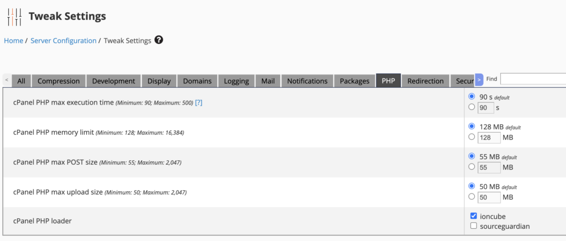
Task: Open the [?] help for max execution time
Action: pyautogui.click(x=198, y=103)
